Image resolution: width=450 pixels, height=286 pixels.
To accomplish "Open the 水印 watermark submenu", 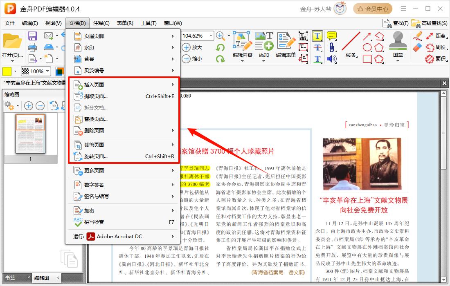I will 89,48.
